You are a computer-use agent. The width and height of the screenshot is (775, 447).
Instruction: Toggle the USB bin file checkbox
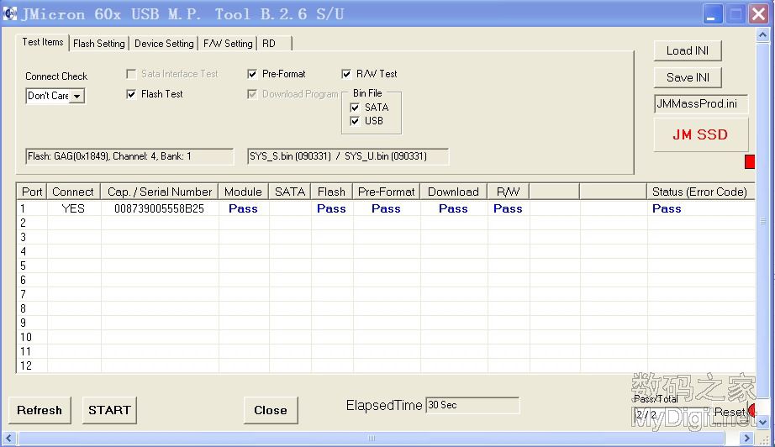coord(355,121)
